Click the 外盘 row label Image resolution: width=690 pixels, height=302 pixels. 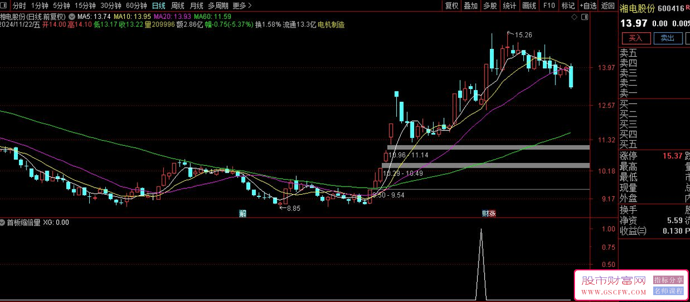(628, 198)
